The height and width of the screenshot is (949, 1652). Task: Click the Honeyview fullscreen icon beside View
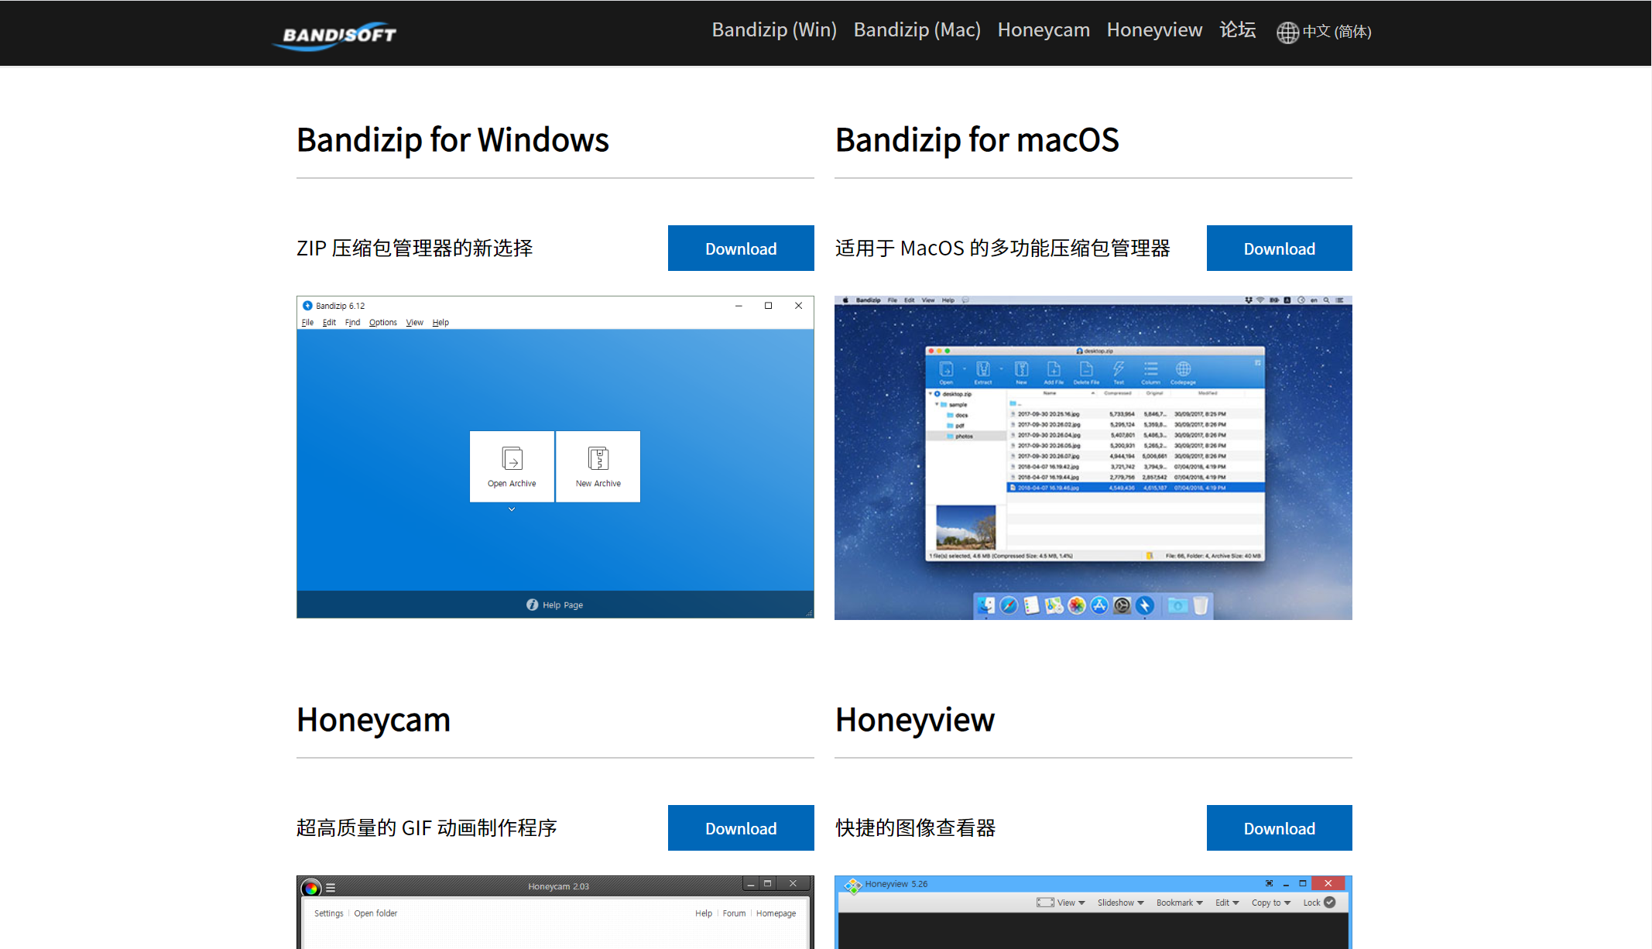pos(1045,903)
